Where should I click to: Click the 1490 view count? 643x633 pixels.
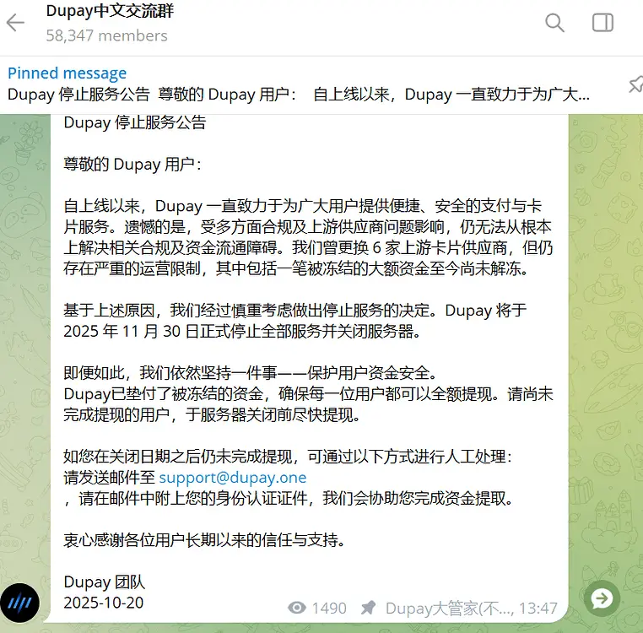(x=329, y=608)
